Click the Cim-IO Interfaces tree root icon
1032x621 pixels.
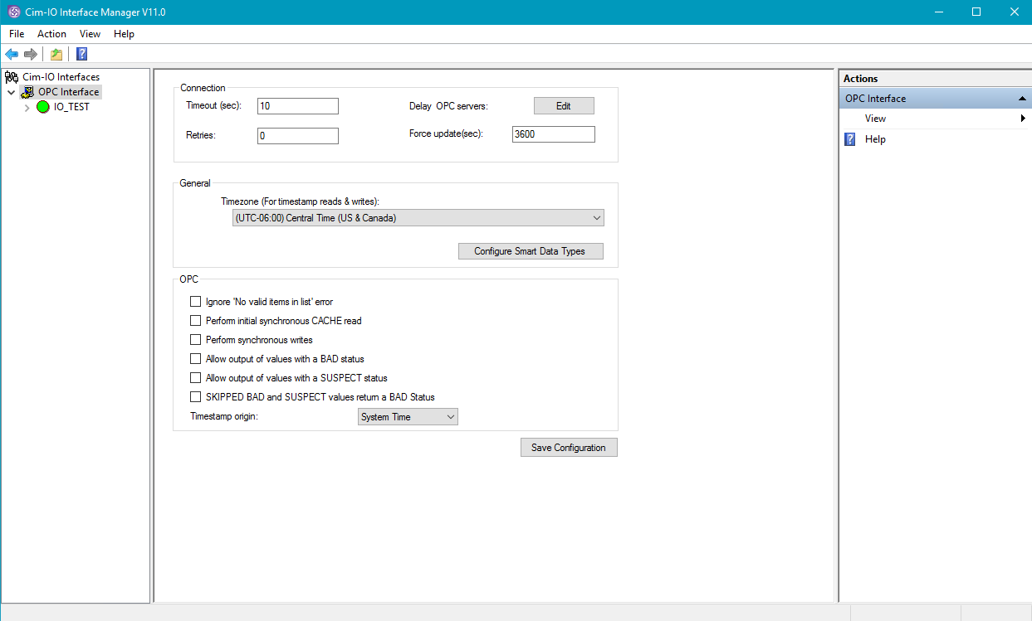[x=12, y=77]
